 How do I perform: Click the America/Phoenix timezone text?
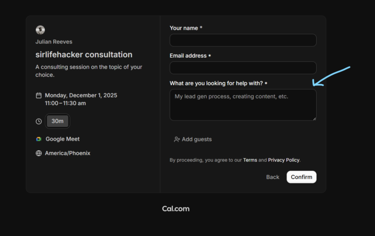(x=68, y=153)
